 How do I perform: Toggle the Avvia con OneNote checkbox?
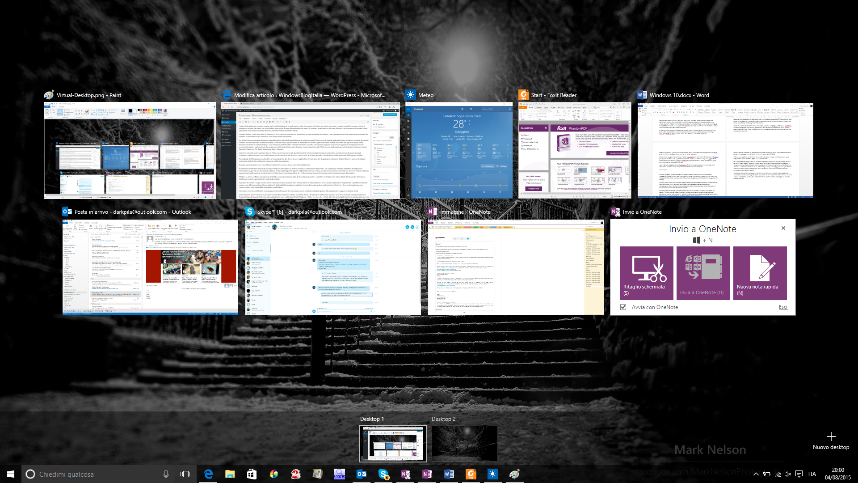(623, 307)
